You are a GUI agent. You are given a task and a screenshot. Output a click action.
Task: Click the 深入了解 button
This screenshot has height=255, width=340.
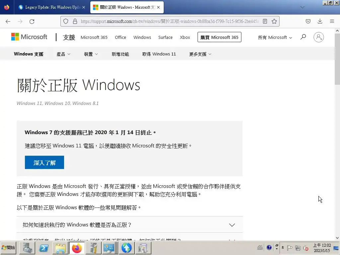click(44, 162)
